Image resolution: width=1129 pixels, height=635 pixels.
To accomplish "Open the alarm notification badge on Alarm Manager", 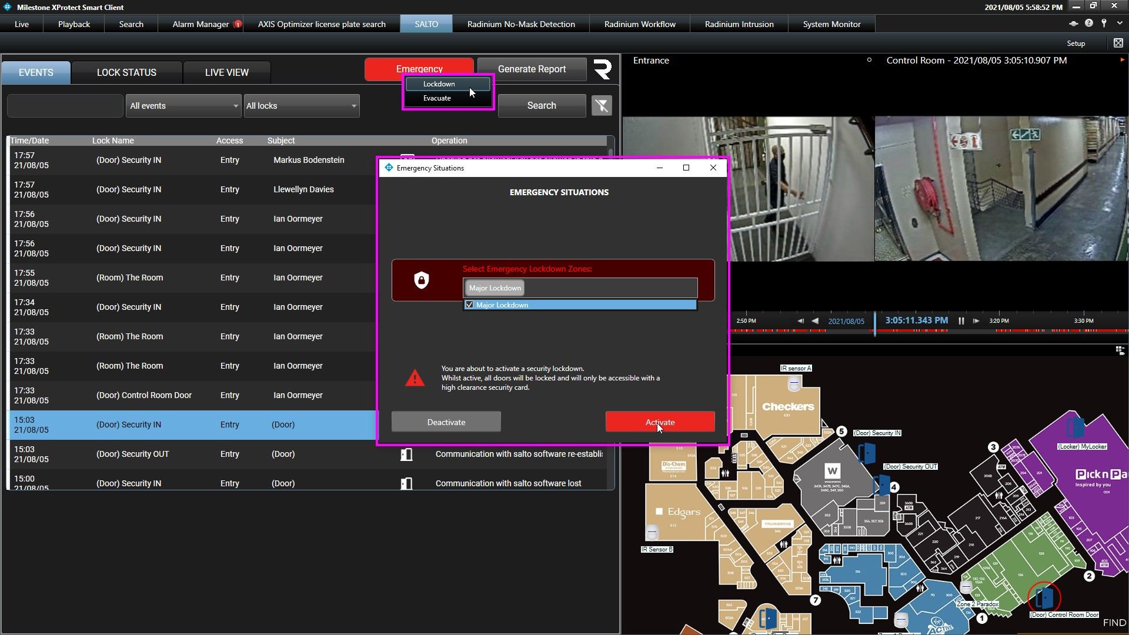I will (238, 24).
